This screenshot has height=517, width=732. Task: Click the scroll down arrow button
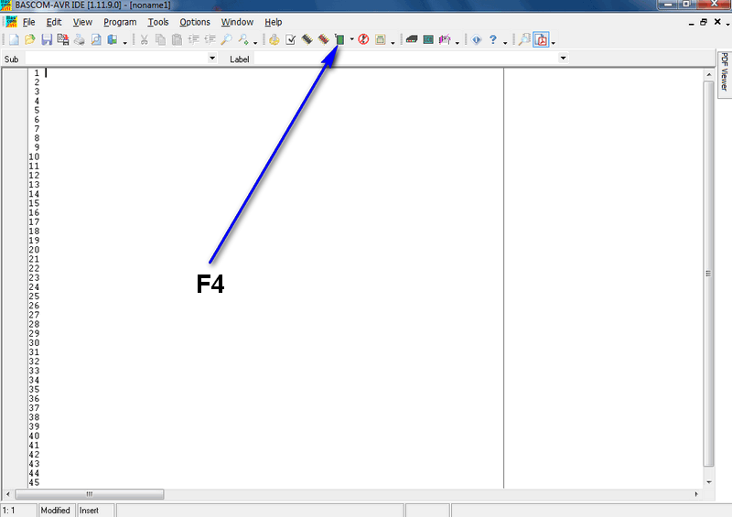coord(708,482)
